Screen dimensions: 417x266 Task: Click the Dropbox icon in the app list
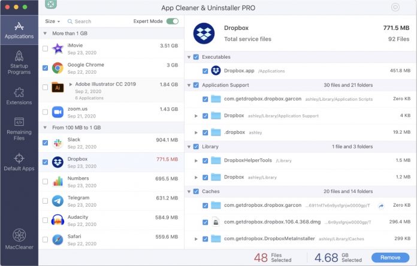tap(58, 162)
